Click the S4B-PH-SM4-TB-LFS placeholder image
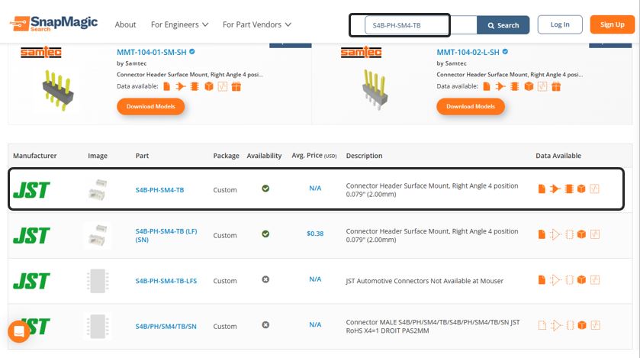640x358 pixels. (x=98, y=281)
